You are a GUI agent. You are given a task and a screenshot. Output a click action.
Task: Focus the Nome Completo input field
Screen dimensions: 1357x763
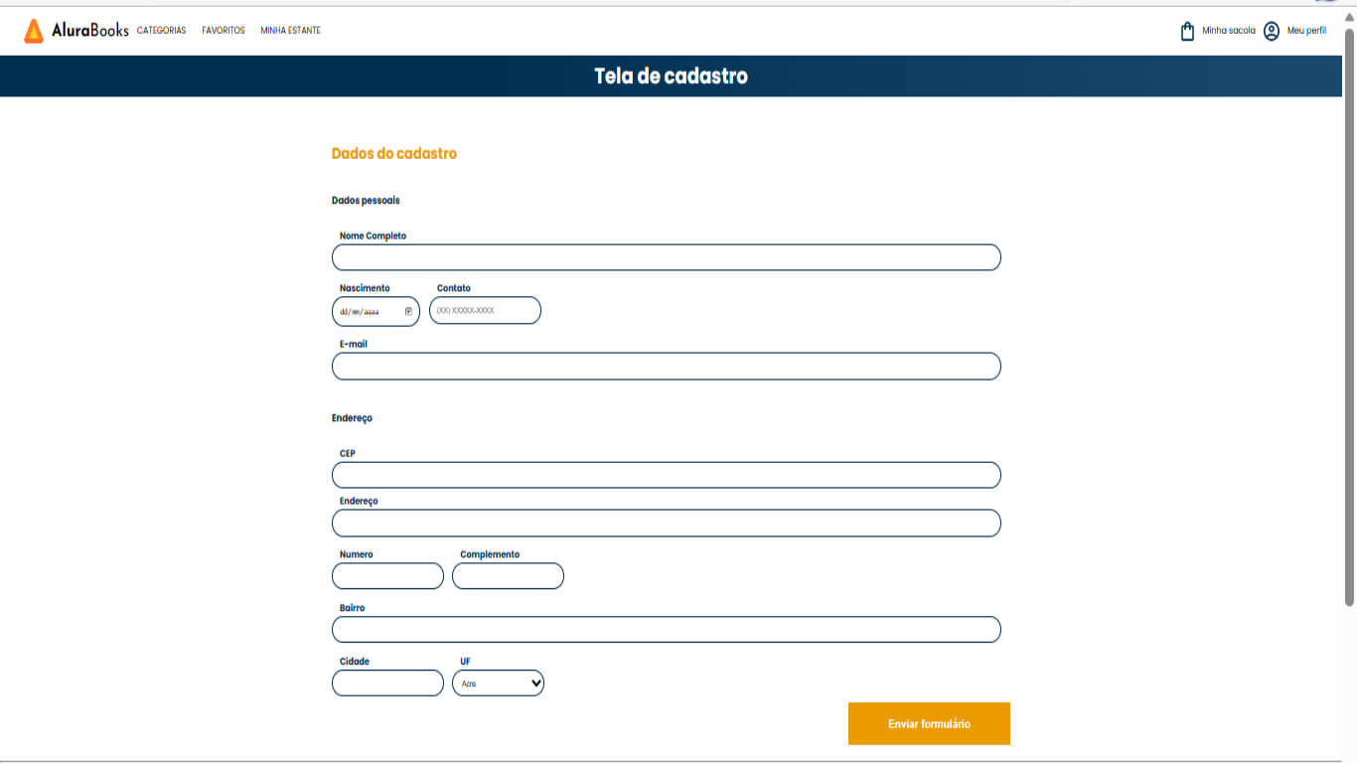point(666,257)
